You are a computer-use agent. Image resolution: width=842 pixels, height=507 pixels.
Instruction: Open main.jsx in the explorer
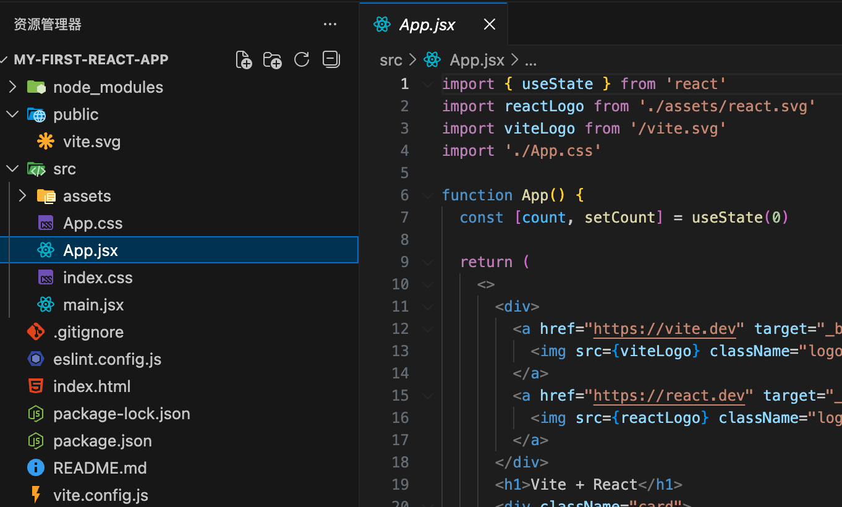click(x=93, y=305)
